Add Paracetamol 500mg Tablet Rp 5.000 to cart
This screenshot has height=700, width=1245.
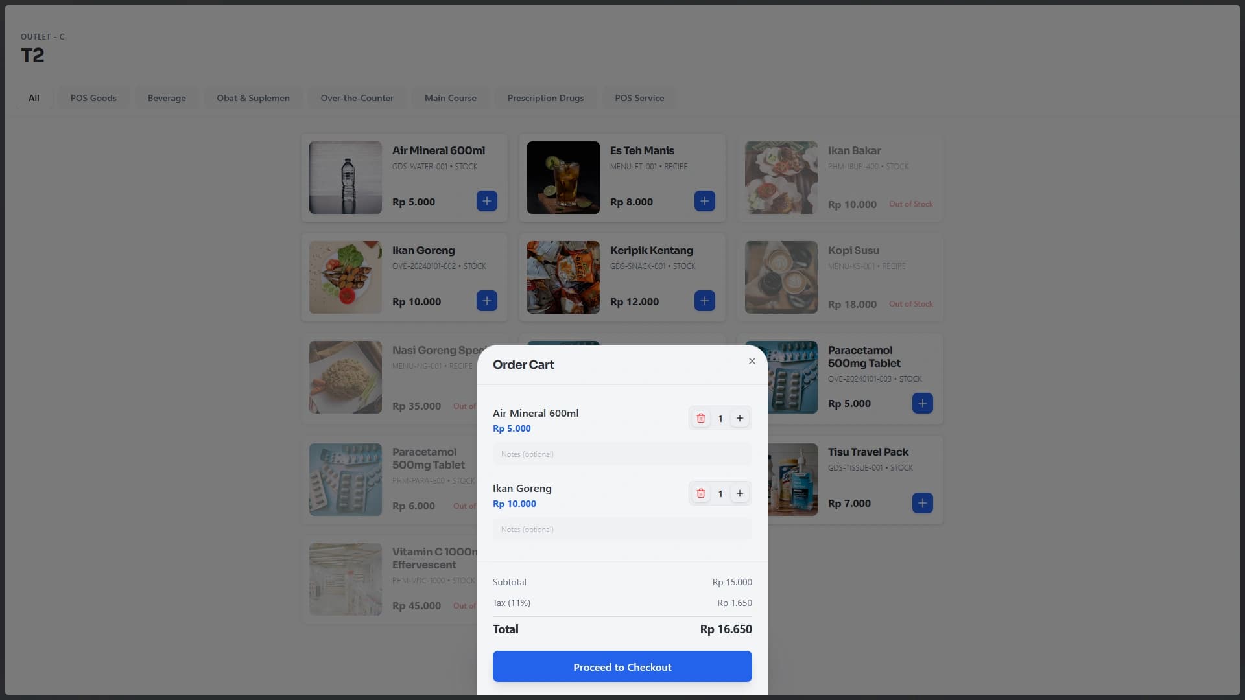click(x=923, y=403)
